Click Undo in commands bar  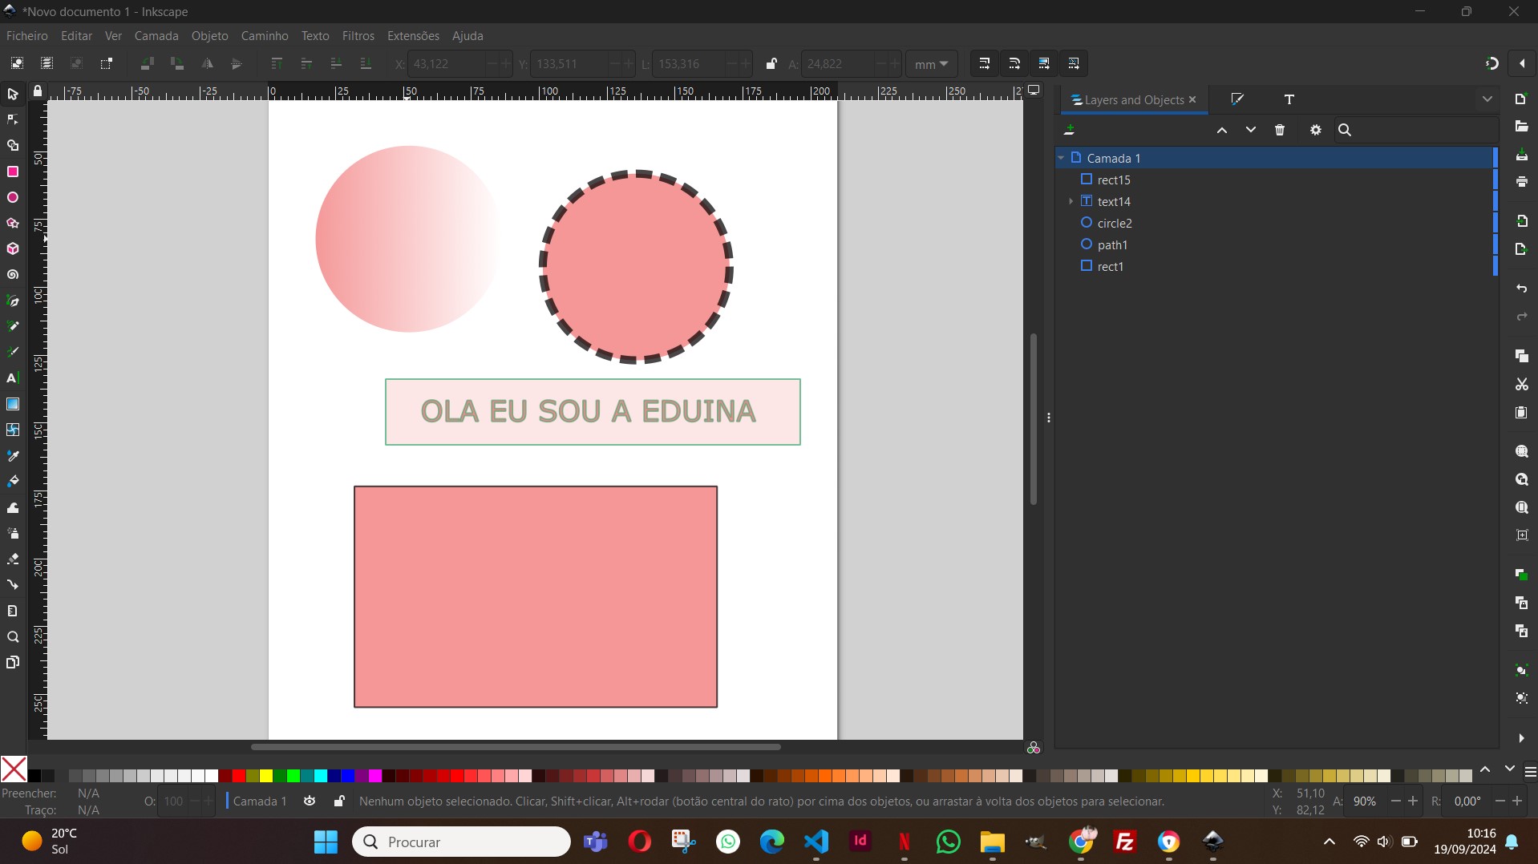[1521, 288]
